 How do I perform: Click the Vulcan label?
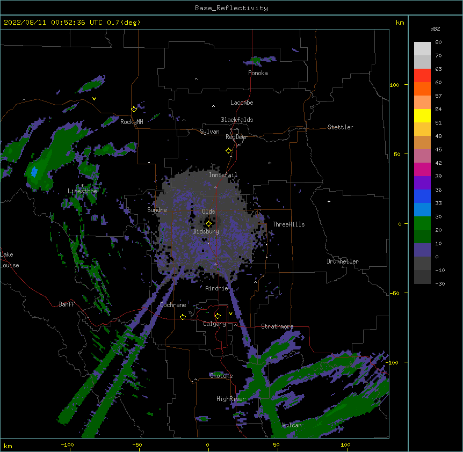(x=292, y=425)
